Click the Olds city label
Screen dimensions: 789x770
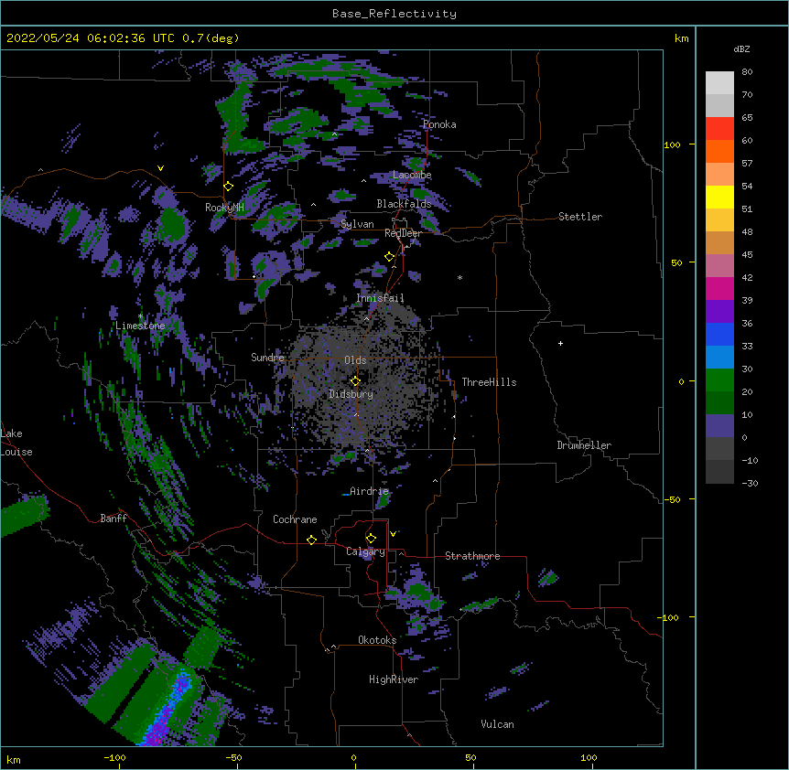coord(355,360)
